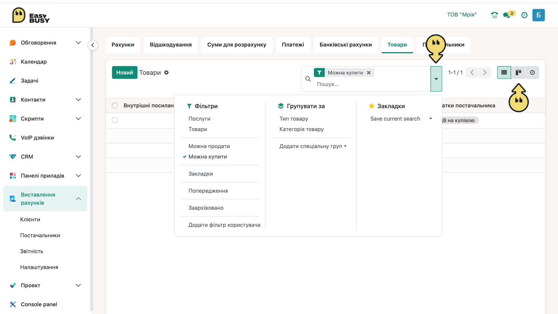Viewport: 558px width, 314px height.
Task: Enable the Закладки filter option
Action: (x=201, y=174)
